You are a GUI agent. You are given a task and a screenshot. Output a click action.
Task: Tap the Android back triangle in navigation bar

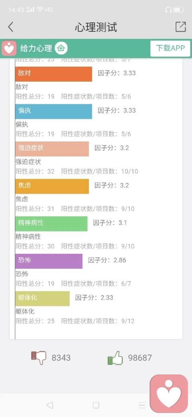[x=49, y=405]
